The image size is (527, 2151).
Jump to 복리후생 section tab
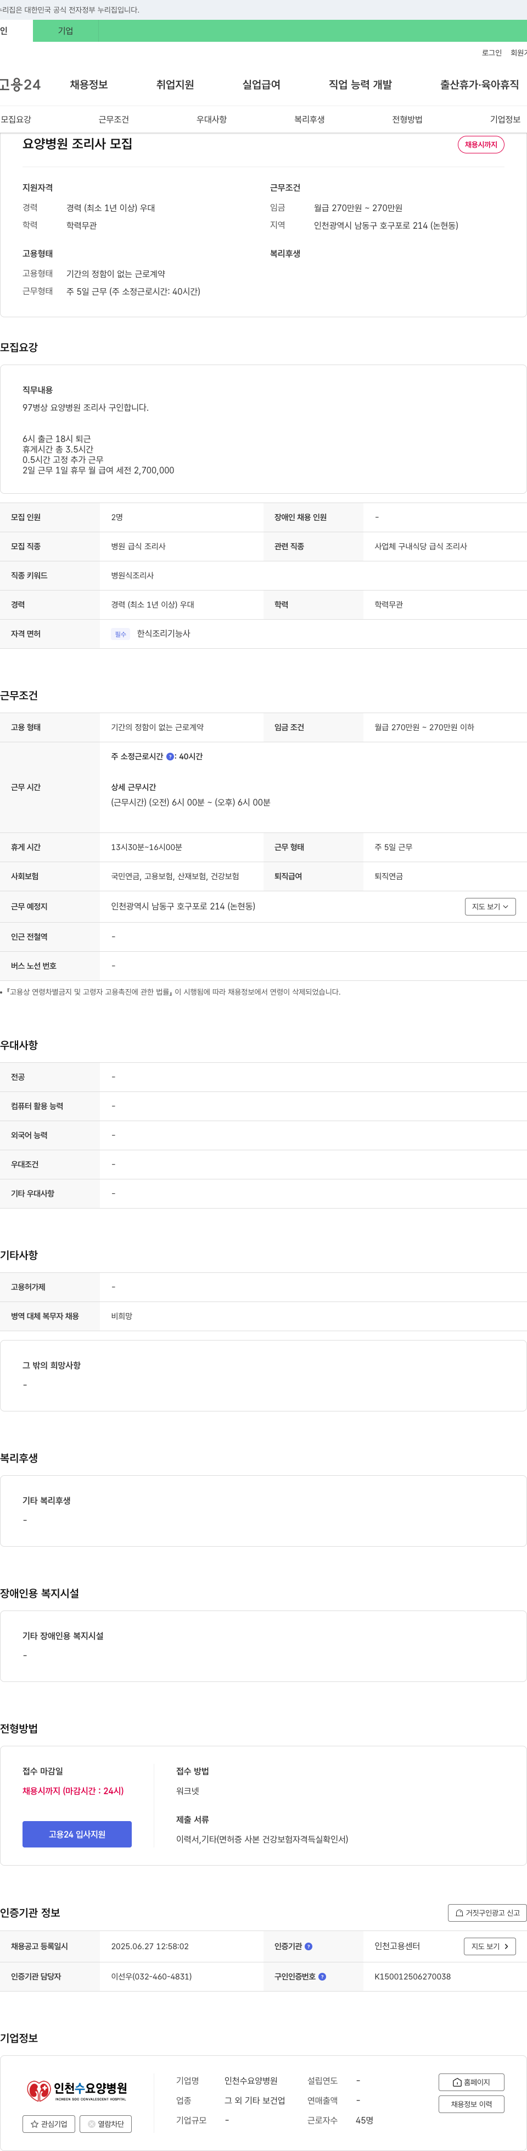tap(310, 119)
